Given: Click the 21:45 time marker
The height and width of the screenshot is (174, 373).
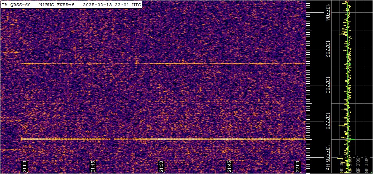Looking at the screenshot, I should point(230,167).
